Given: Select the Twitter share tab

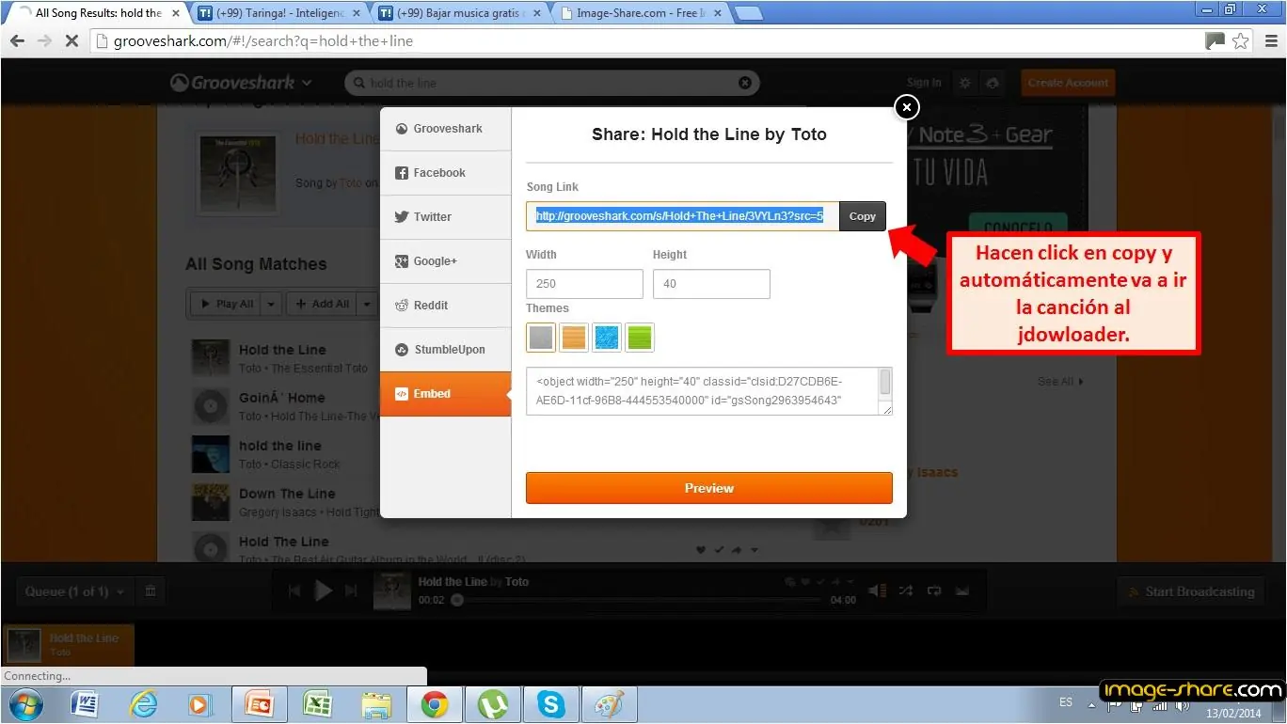Looking at the screenshot, I should click(x=446, y=217).
